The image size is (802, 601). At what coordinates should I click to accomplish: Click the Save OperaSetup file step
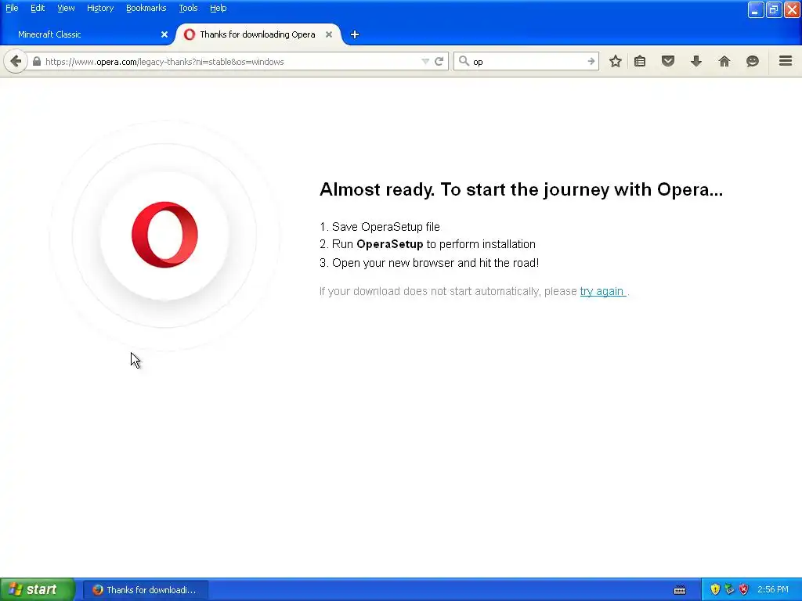[x=380, y=227]
